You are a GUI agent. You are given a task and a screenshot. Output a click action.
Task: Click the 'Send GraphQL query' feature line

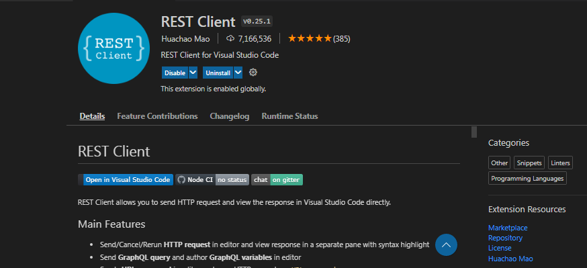tap(200, 257)
